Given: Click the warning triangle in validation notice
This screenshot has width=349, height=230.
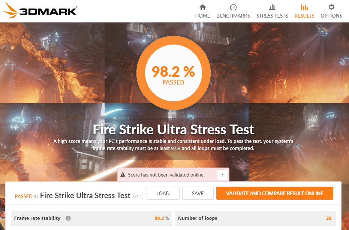Looking at the screenshot, I should (123, 175).
